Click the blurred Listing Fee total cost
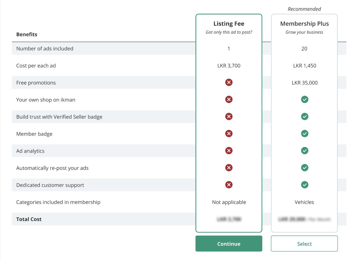357x260 pixels. pos(229,219)
